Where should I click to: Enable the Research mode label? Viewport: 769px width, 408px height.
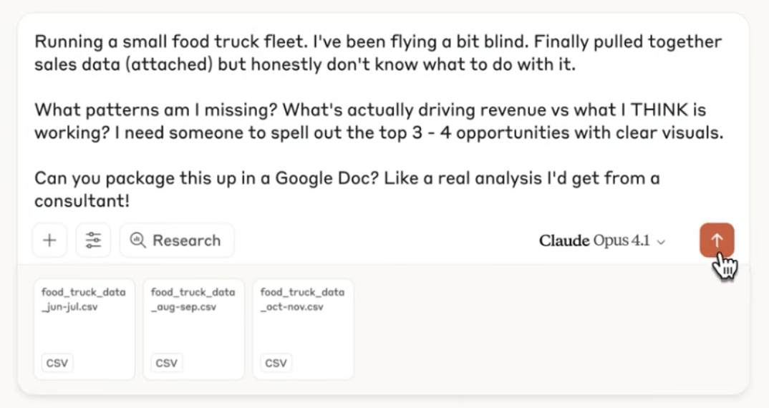pos(186,241)
